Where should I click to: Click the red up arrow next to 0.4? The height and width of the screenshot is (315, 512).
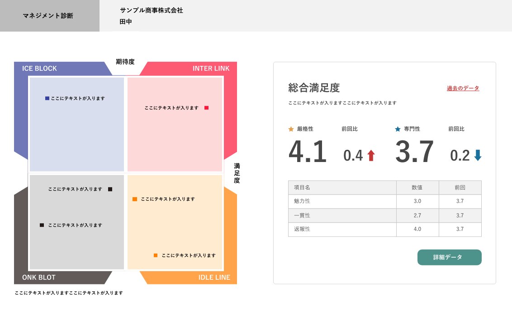pos(371,156)
